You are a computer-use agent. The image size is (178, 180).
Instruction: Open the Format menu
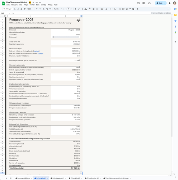tap(32, 5)
